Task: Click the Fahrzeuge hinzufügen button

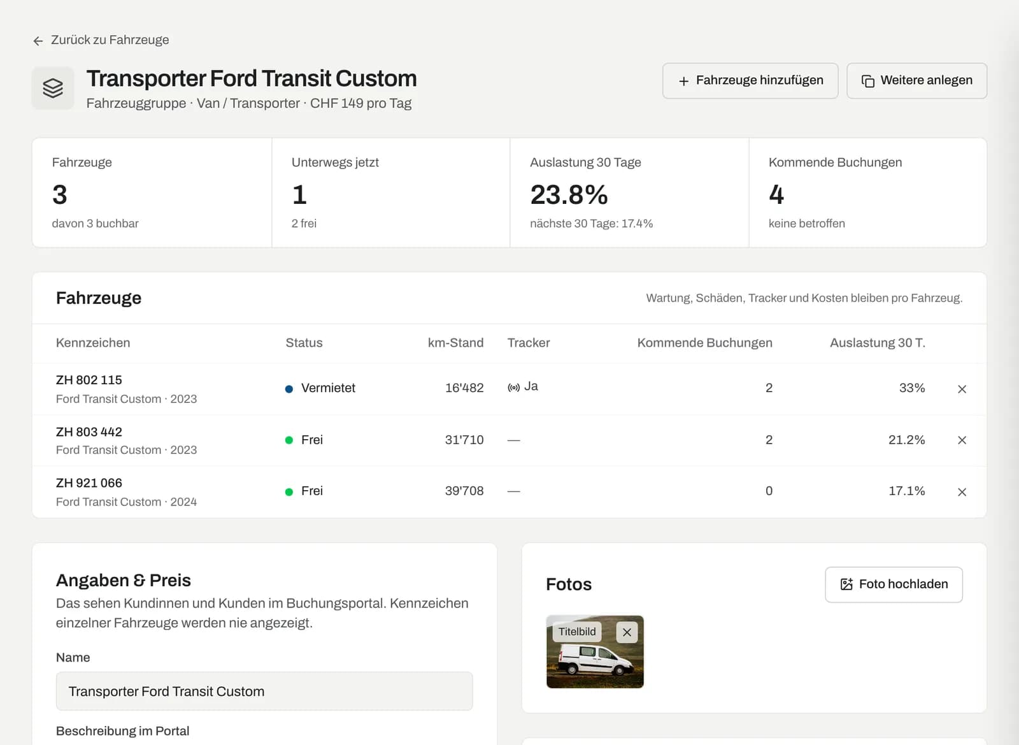Action: pyautogui.click(x=750, y=81)
